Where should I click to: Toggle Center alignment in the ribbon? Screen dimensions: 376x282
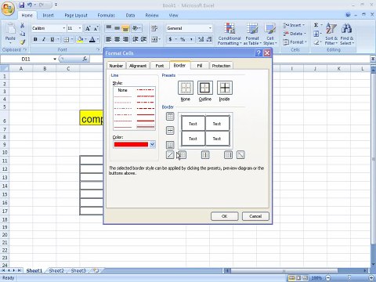[x=117, y=39]
